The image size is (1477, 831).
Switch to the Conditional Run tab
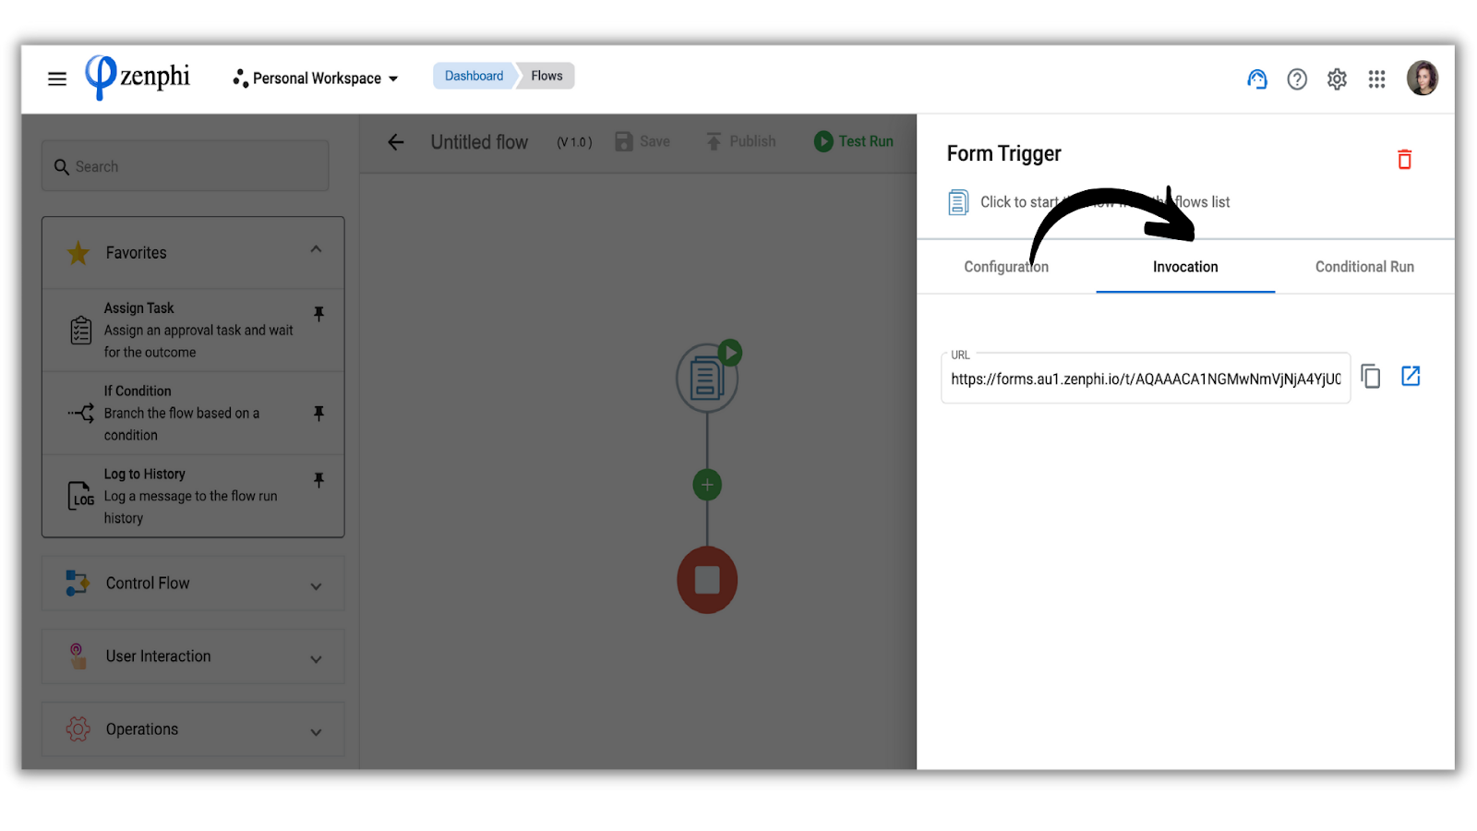(x=1364, y=267)
